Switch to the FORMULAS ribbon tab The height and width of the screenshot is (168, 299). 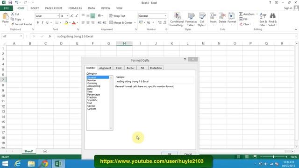75,8
